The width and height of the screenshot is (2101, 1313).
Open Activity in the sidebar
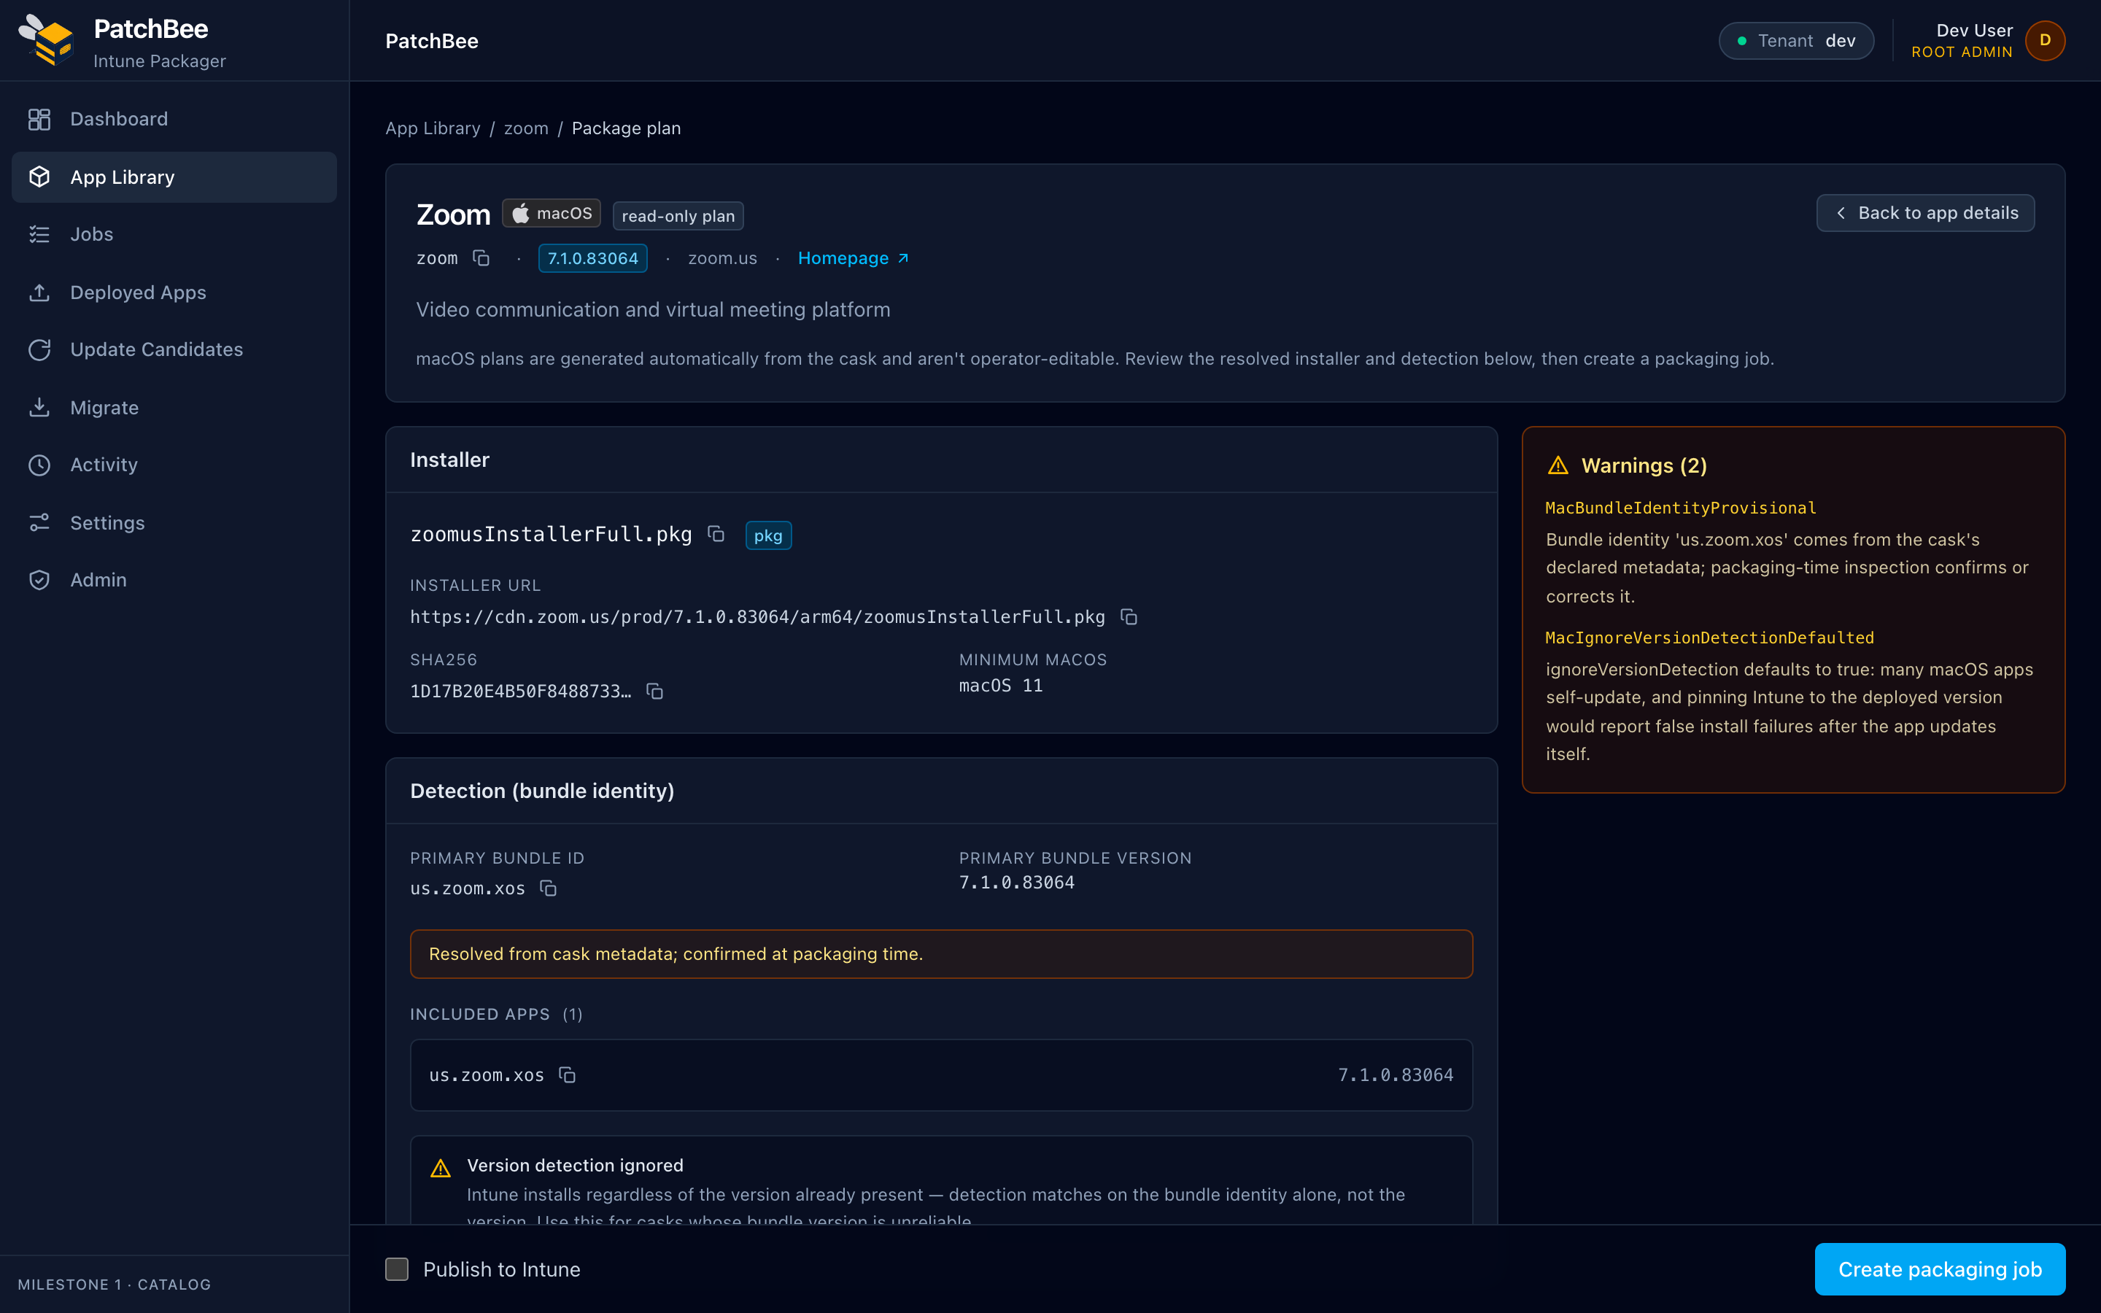pos(174,465)
